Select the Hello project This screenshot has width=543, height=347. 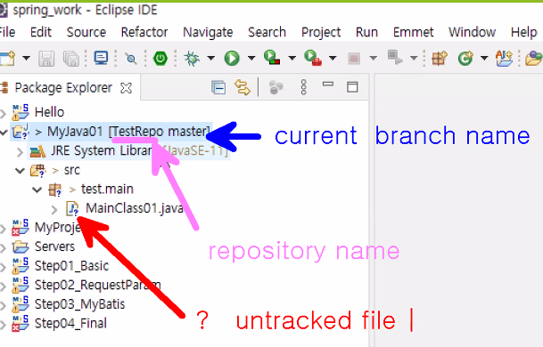[x=49, y=112]
